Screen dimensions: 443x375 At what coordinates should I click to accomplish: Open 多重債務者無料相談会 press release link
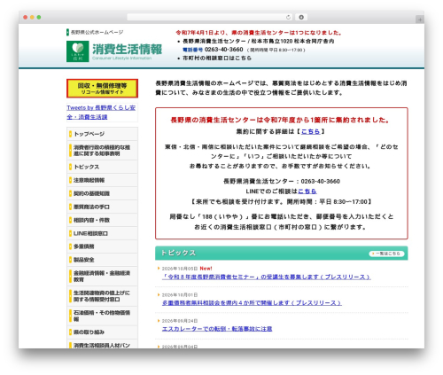tap(252, 303)
